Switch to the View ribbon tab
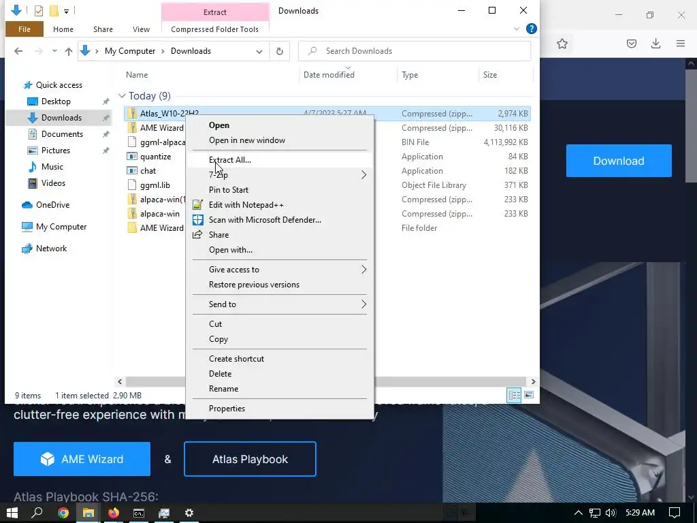 tap(141, 29)
